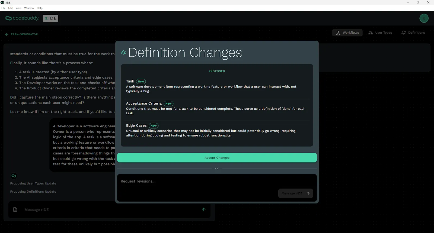The height and width of the screenshot is (233, 434).
Task: Send the revision via Message rIDE button
Action: (x=295, y=193)
